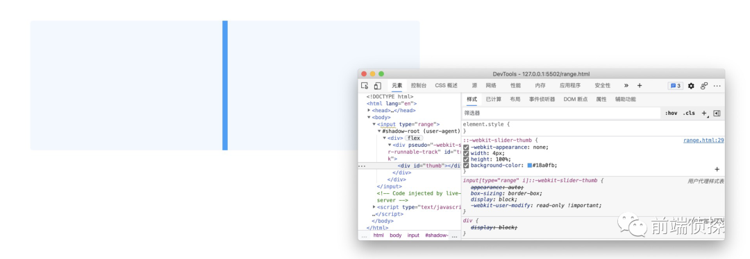The width and height of the screenshot is (750, 259).
Task: Collapse the #shadow-root node
Action: coord(379,131)
